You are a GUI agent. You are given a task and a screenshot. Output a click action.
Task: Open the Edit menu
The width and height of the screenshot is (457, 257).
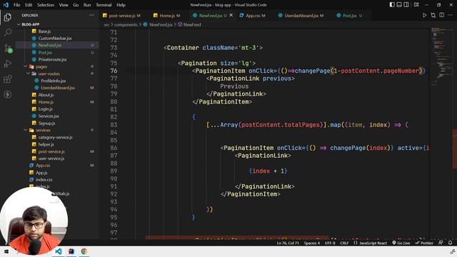(x=29, y=5)
